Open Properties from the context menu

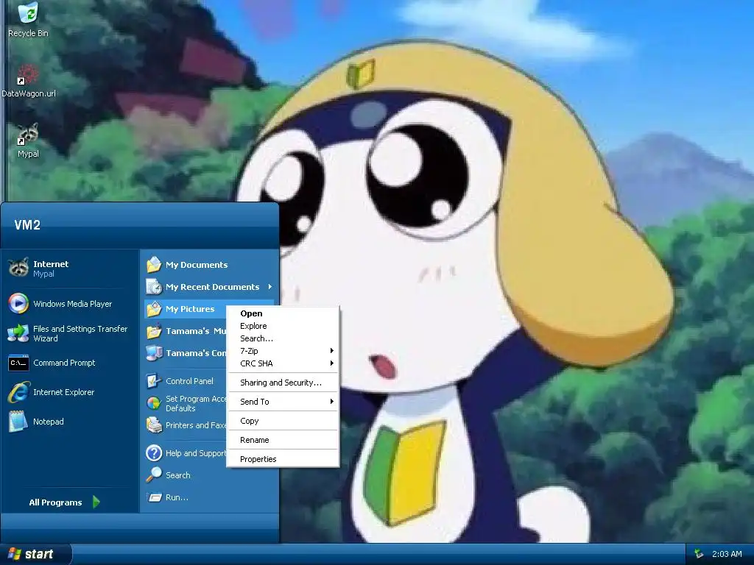click(283, 459)
